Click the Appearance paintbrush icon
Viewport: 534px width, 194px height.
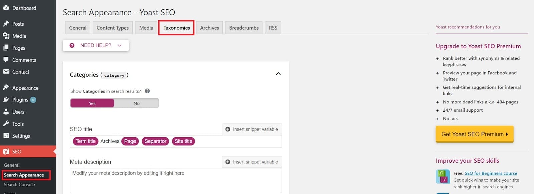point(6,88)
